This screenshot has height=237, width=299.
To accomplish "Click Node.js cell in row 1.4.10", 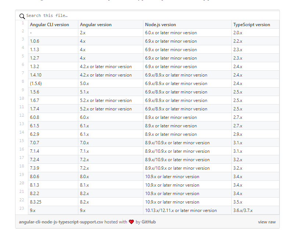I will [x=188, y=75].
